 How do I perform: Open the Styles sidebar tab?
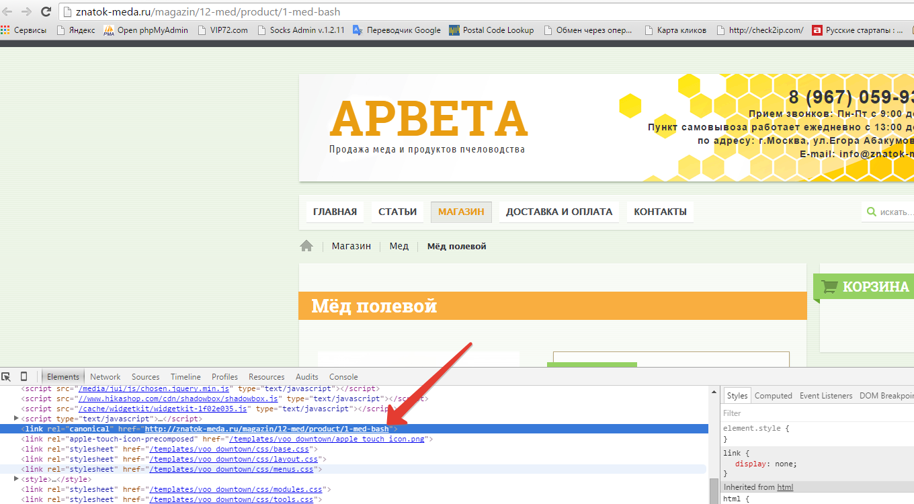pos(737,396)
